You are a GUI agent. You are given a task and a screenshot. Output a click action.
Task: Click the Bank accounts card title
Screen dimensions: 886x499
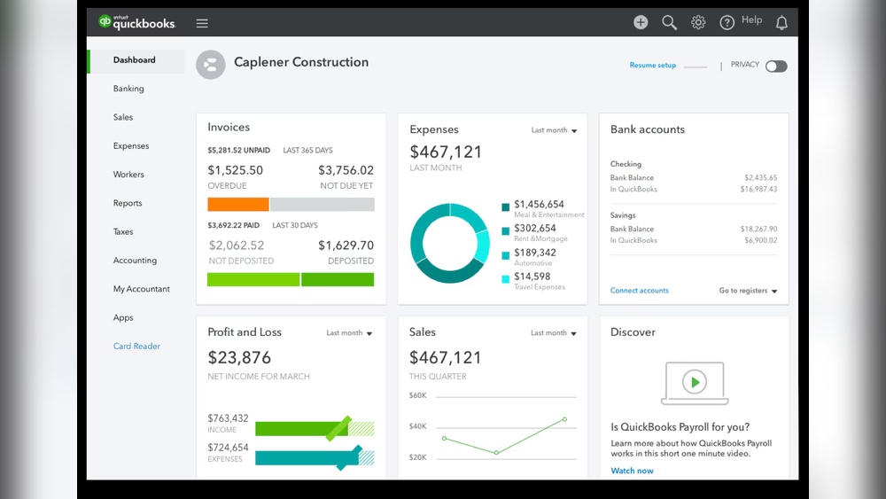(648, 129)
